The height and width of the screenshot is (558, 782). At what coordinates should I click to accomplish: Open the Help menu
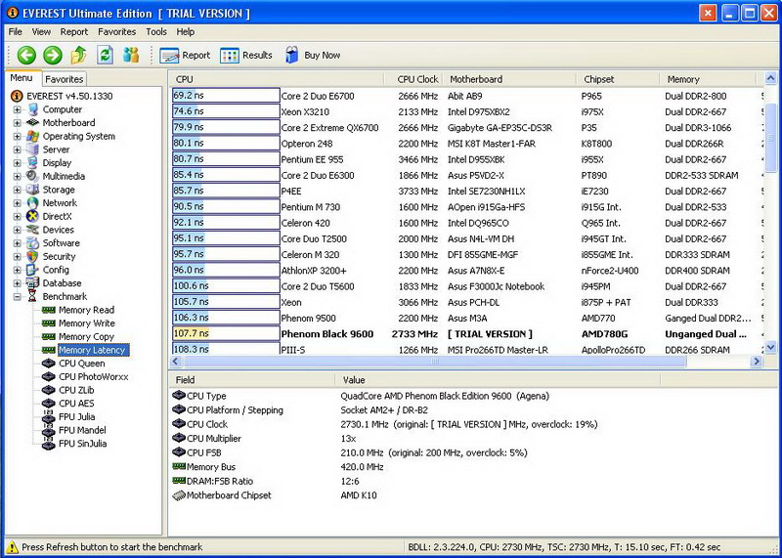pos(186,32)
